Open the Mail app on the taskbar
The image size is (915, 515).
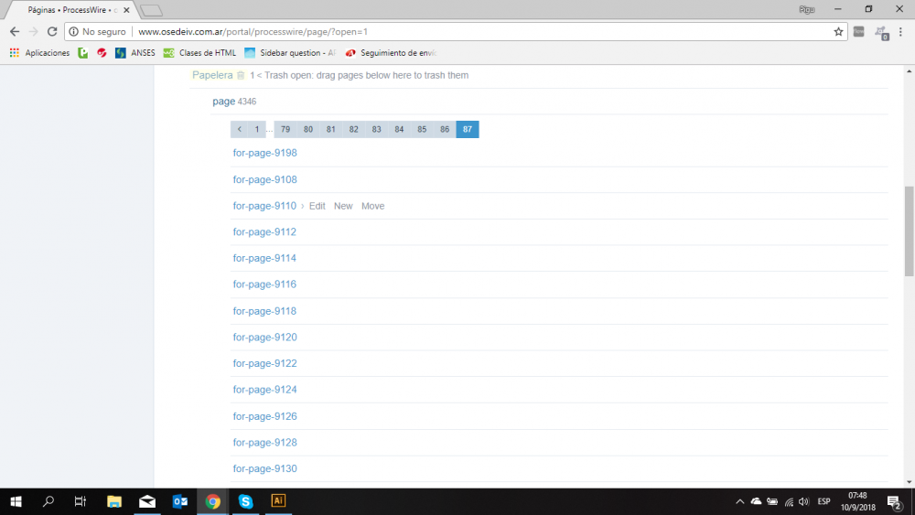point(147,501)
